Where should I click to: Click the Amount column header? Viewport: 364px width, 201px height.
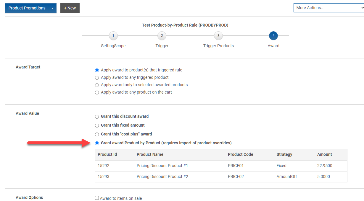[x=325, y=154]
